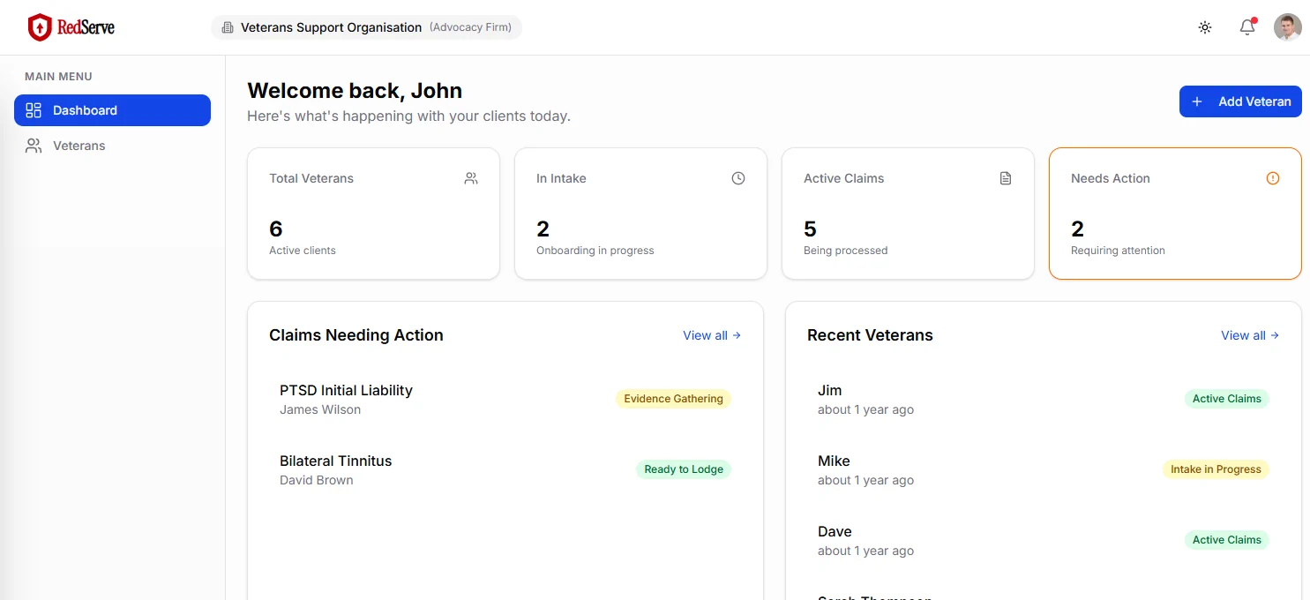1310x600 pixels.
Task: Open the Bilateral Tinnitus claim for David Brown
Action: pos(335,461)
